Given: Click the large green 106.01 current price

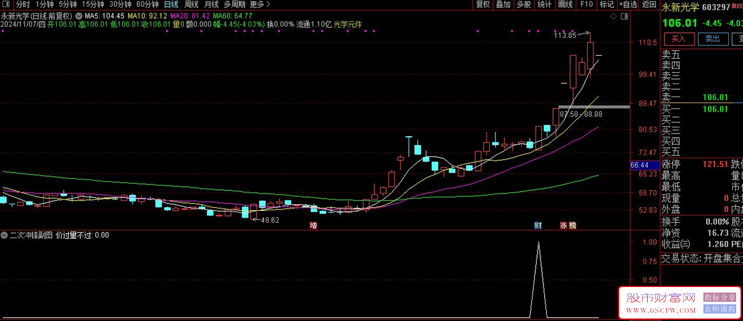Looking at the screenshot, I should coord(680,24).
